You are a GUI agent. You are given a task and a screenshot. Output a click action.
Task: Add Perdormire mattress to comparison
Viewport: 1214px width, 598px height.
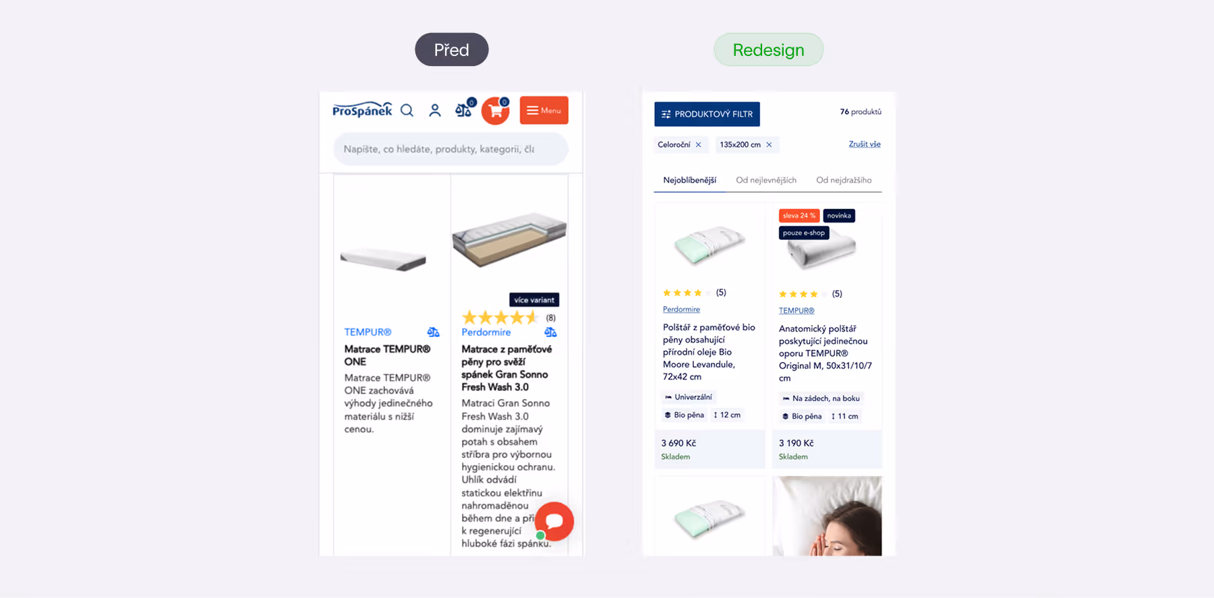click(x=550, y=332)
